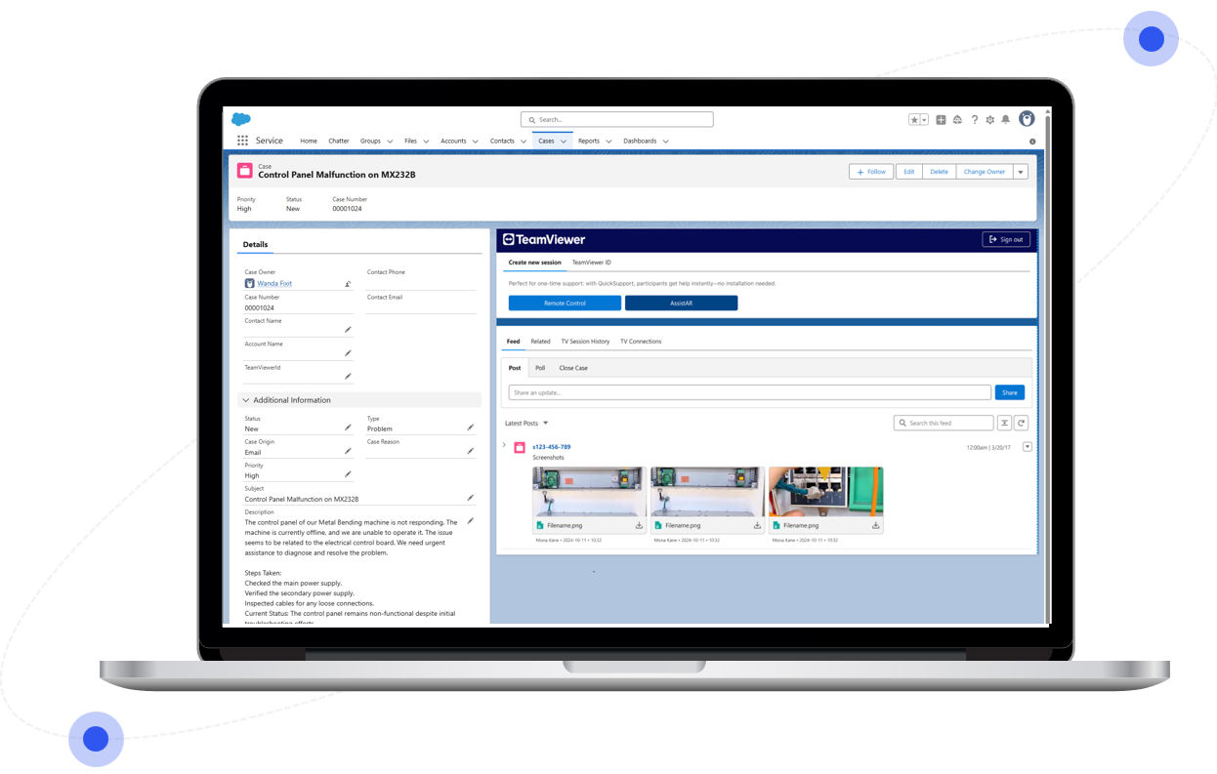Open the Reports tab chevron menu
1217x774 pixels.
pyautogui.click(x=608, y=142)
